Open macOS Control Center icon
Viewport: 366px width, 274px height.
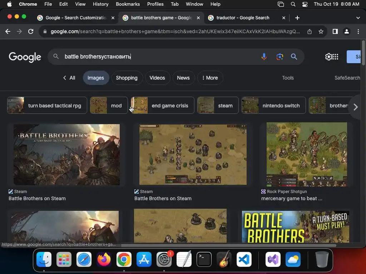[x=305, y=4]
